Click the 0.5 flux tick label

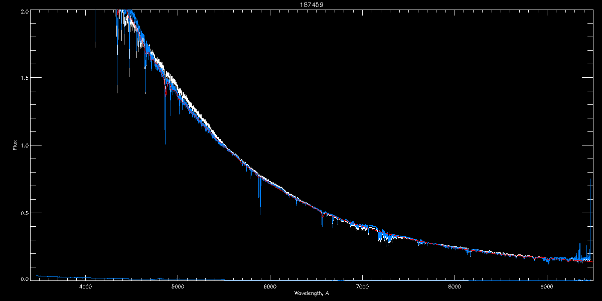24,213
